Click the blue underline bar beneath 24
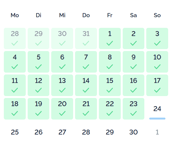The image size is (172, 149). pyautogui.click(x=157, y=118)
